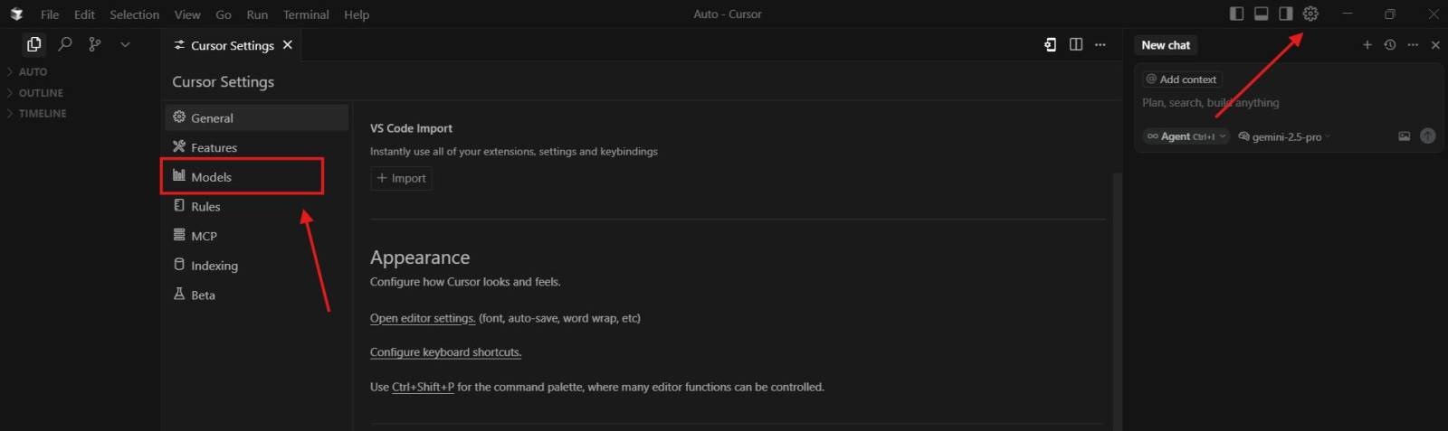Open the Terminal menu
1448x431 pixels.
coord(306,14)
